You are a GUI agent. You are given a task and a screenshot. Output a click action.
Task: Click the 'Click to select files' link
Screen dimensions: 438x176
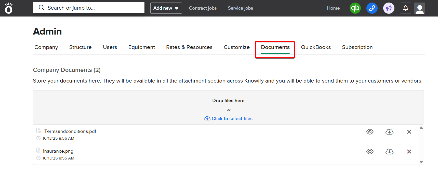pyautogui.click(x=229, y=119)
